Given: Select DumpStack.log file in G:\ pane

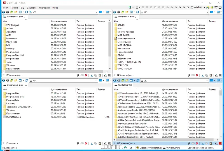Looking at the screenshot, I should click(13, 117).
